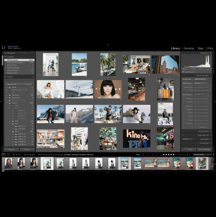Click the Macintosh HD volume header
The height and width of the screenshot is (217, 216).
tap(19, 85)
